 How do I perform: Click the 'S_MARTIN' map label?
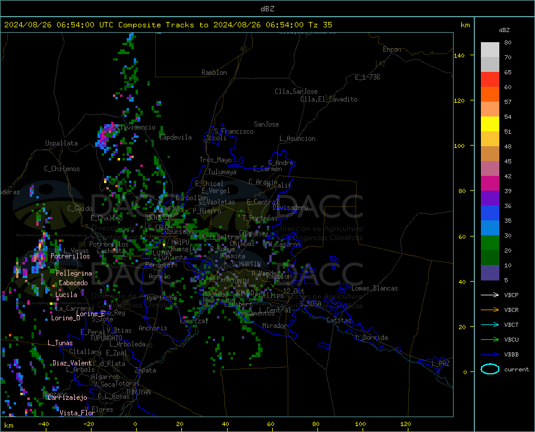246,264
